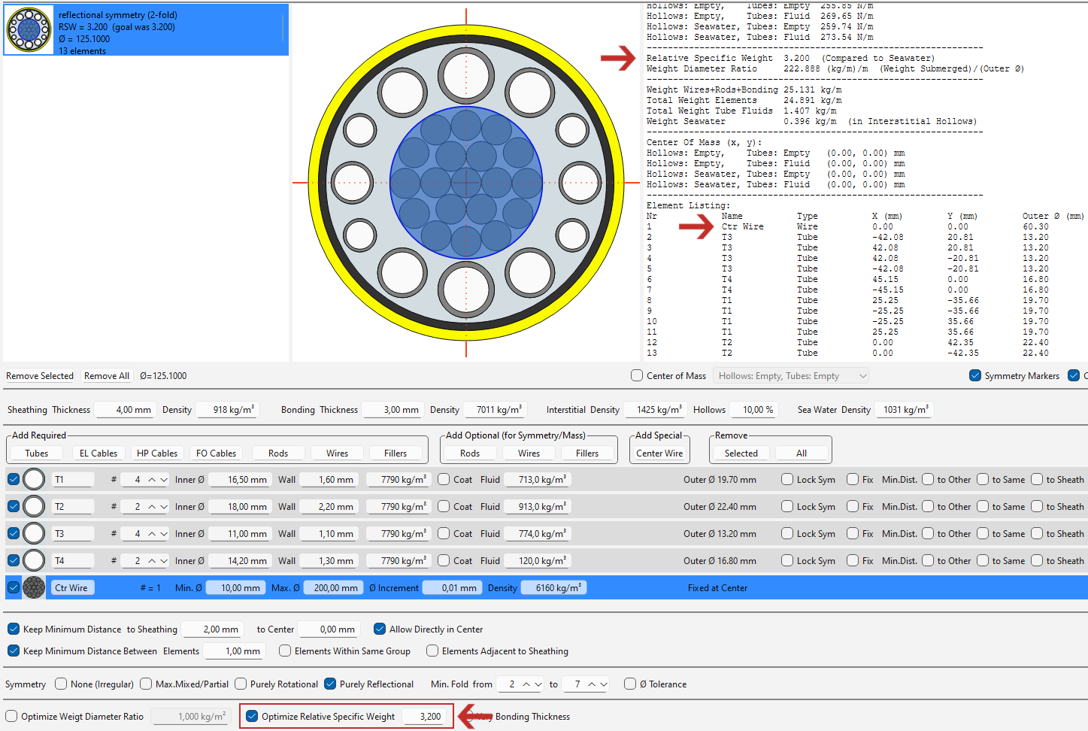Screen dimensions: 1088x731
Task: Add optional Wires for symmetry
Action: click(529, 453)
